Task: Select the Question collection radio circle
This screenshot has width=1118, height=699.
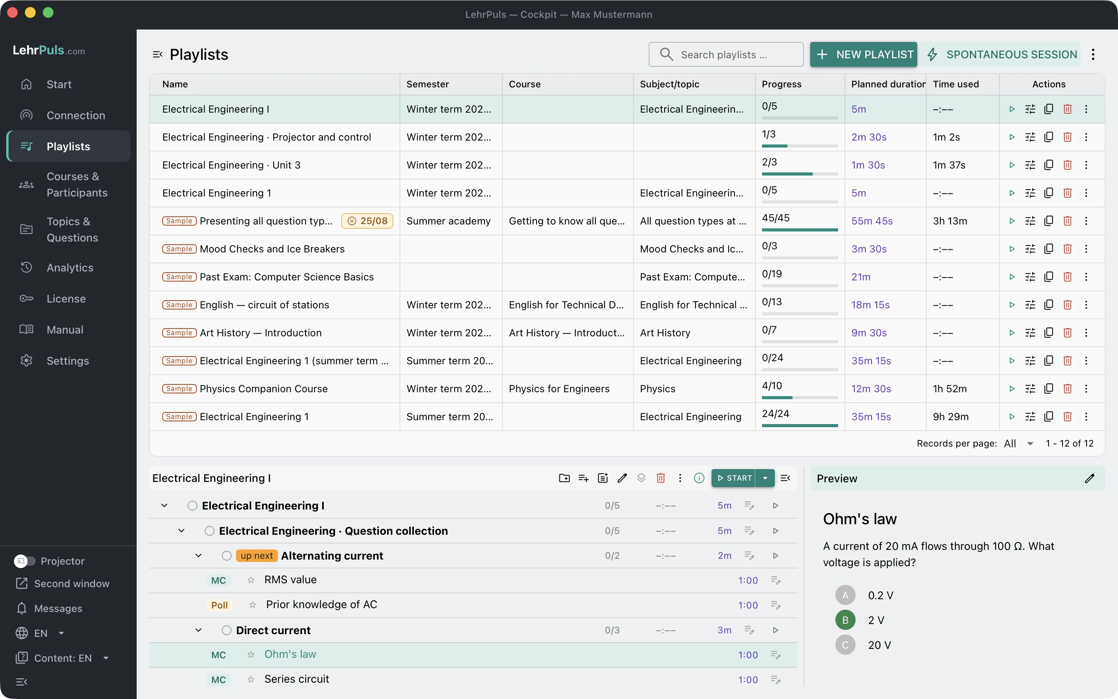Action: coord(209,531)
